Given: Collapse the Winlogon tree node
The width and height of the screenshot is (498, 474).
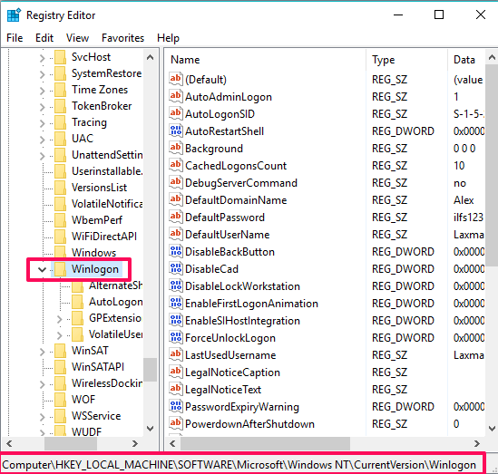Looking at the screenshot, I should pos(42,269).
